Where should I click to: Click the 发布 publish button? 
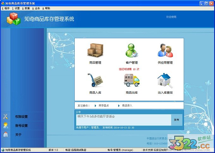pos(177,120)
